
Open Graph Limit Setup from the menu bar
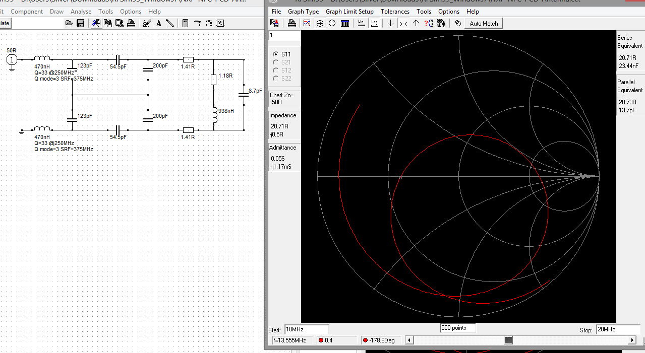pyautogui.click(x=349, y=11)
